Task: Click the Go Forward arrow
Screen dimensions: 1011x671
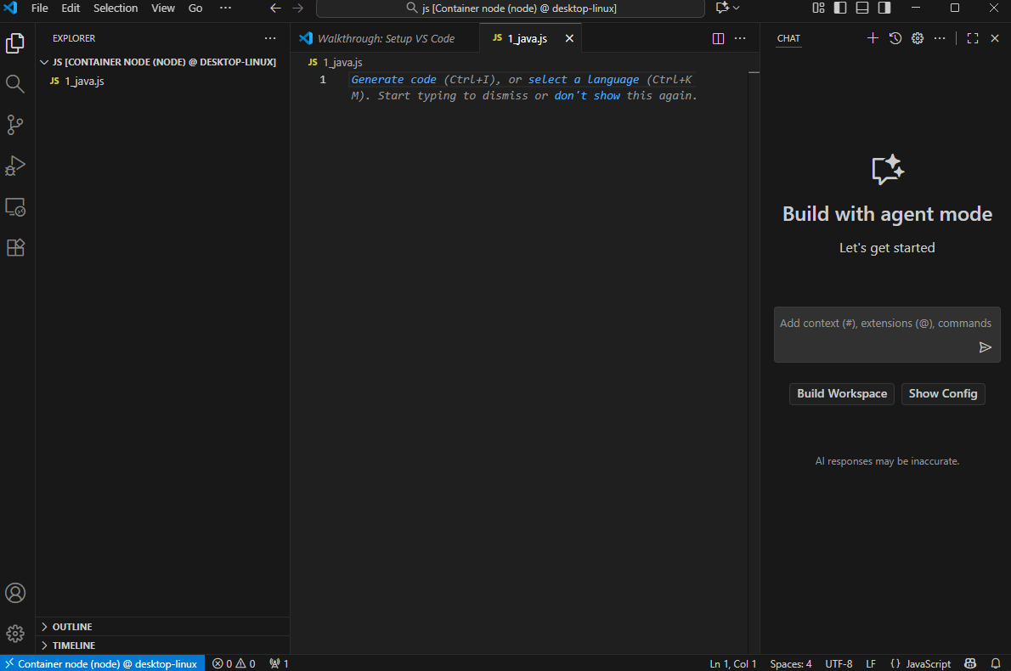Action: click(x=297, y=8)
